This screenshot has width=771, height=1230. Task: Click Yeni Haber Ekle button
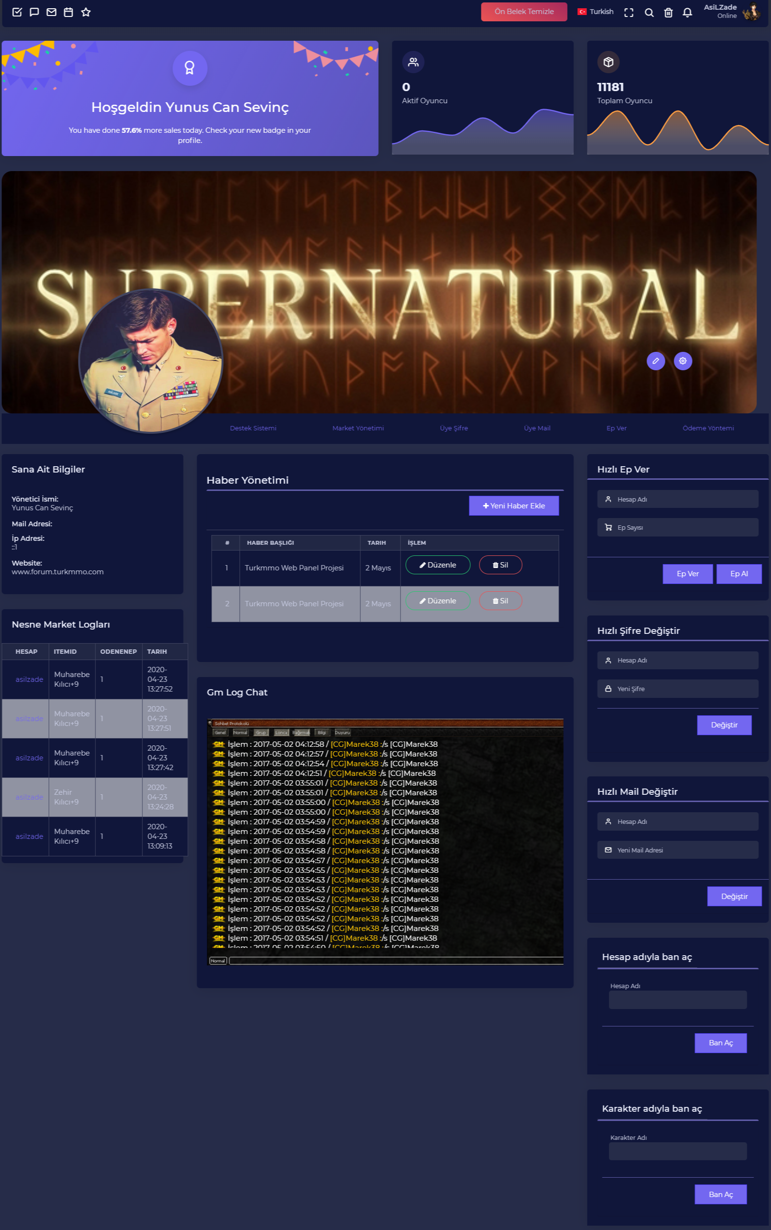tap(513, 505)
